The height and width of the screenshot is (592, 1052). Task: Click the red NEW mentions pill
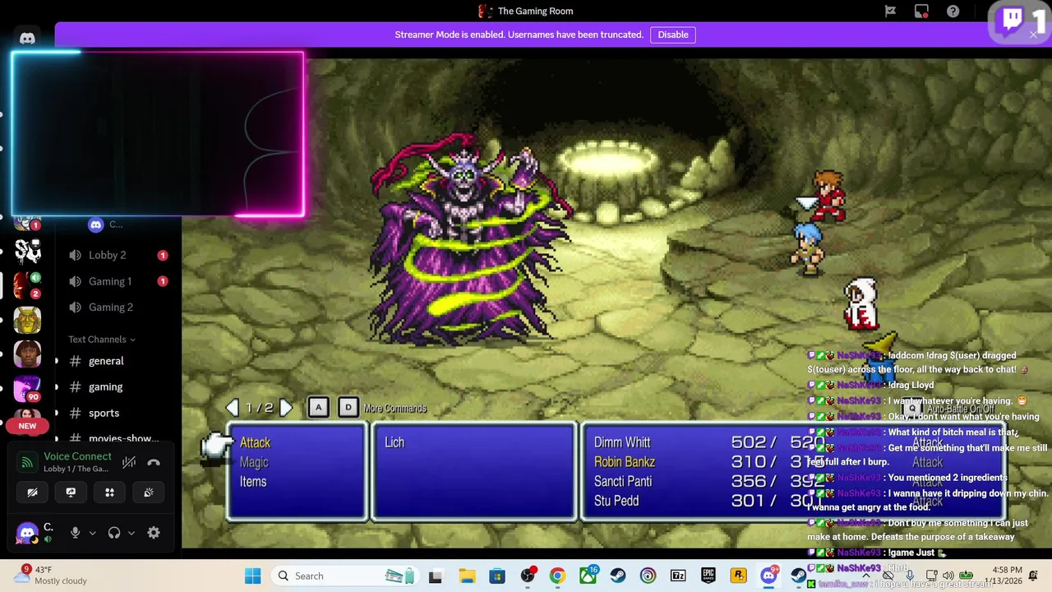tap(27, 426)
